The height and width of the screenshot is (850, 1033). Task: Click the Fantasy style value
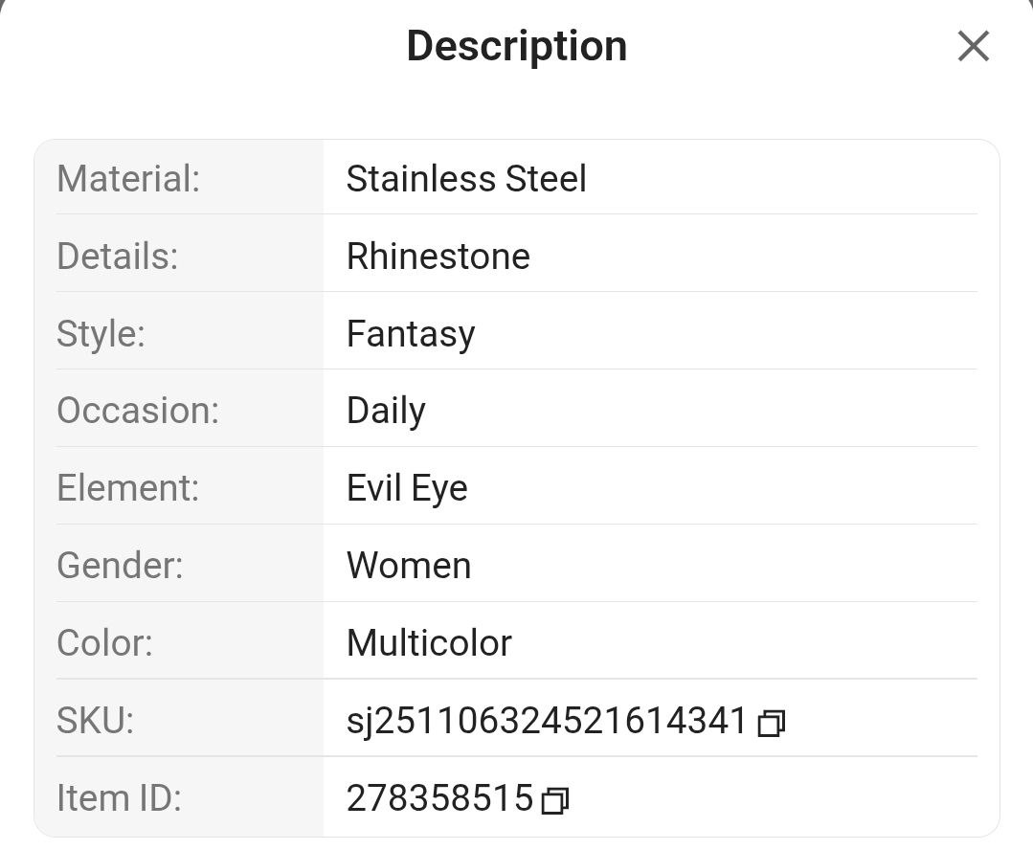pyautogui.click(x=411, y=333)
